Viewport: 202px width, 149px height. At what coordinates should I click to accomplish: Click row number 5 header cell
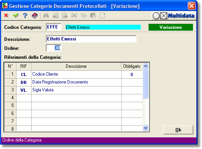[10, 106]
